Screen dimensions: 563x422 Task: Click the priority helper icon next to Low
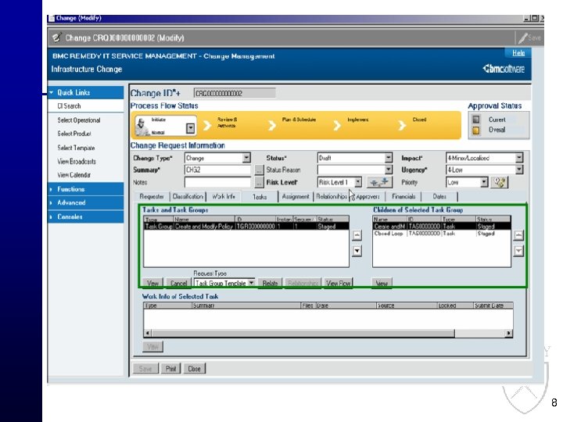tap(500, 182)
